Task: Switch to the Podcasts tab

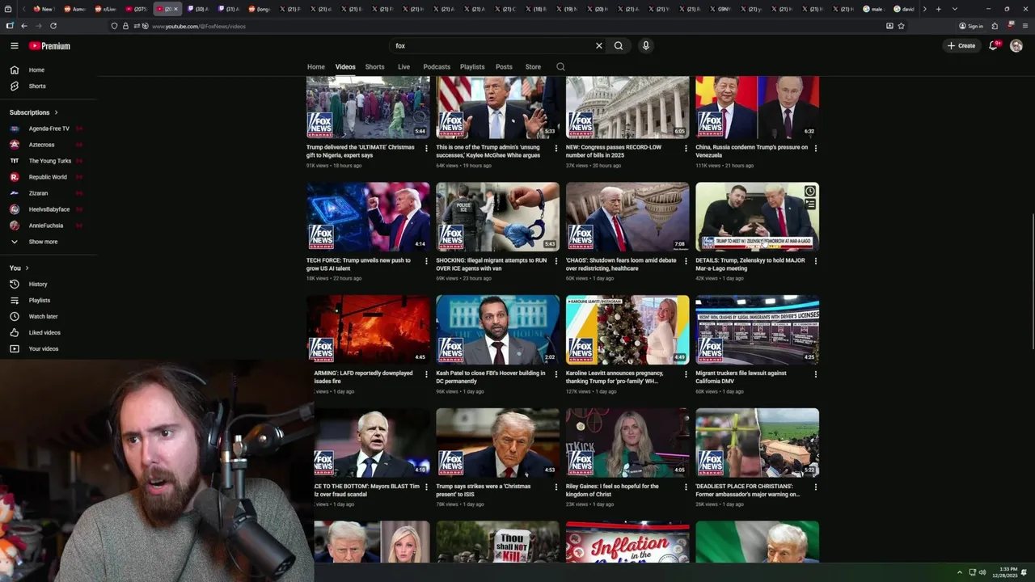Action: click(x=437, y=67)
